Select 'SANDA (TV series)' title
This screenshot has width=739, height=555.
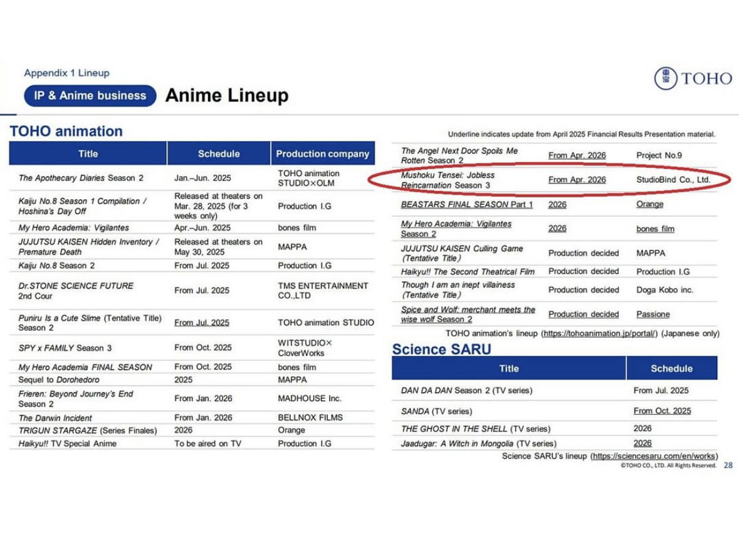[436, 412]
